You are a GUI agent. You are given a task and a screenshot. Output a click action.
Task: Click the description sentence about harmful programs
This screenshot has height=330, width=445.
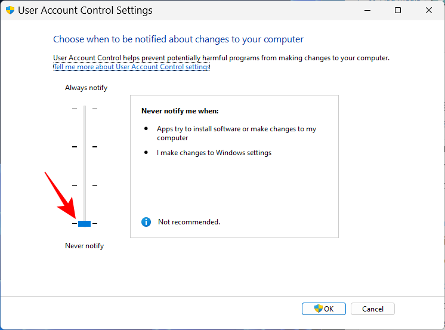[221, 58]
